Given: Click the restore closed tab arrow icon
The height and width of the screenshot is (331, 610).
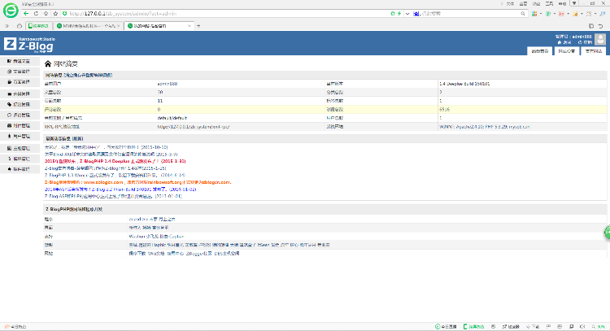Looking at the screenshot, I should (x=600, y=26).
